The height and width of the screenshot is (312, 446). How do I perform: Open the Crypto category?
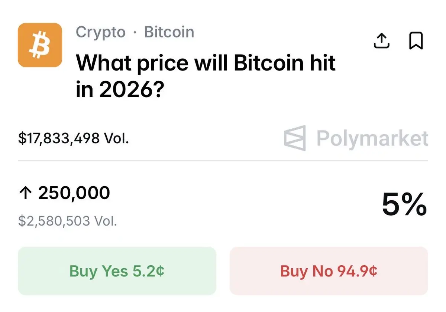[x=101, y=32]
